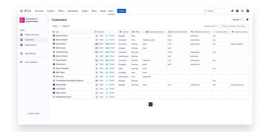This screenshot has height=132, width=270.
Task: Open App Settings in sidebar
Action: coord(33,54)
